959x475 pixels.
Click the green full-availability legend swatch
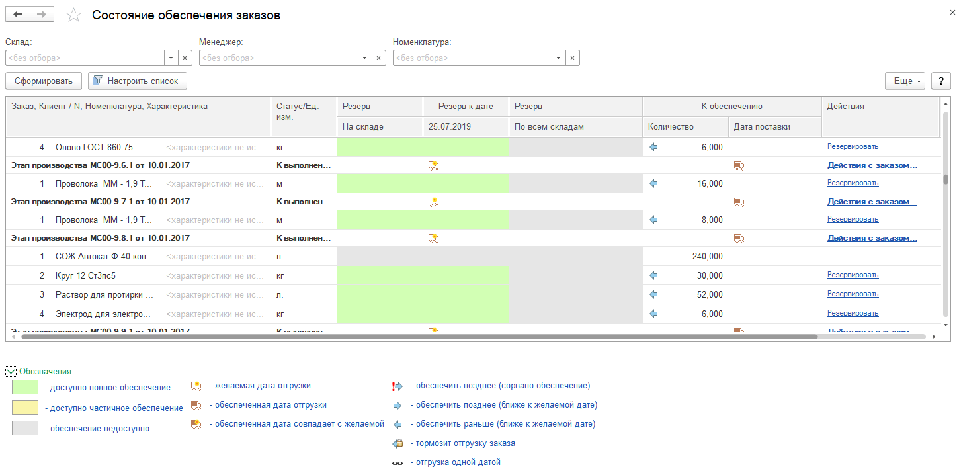click(x=25, y=388)
